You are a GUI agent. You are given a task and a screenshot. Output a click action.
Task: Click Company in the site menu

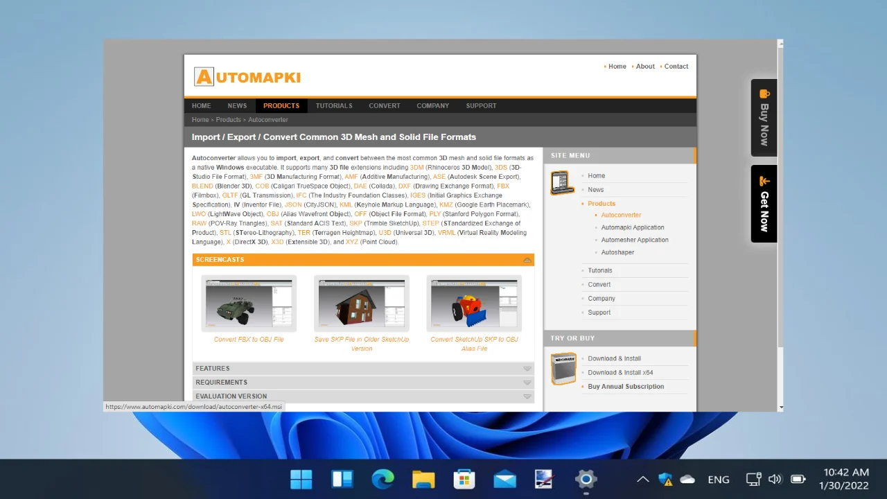click(x=601, y=299)
